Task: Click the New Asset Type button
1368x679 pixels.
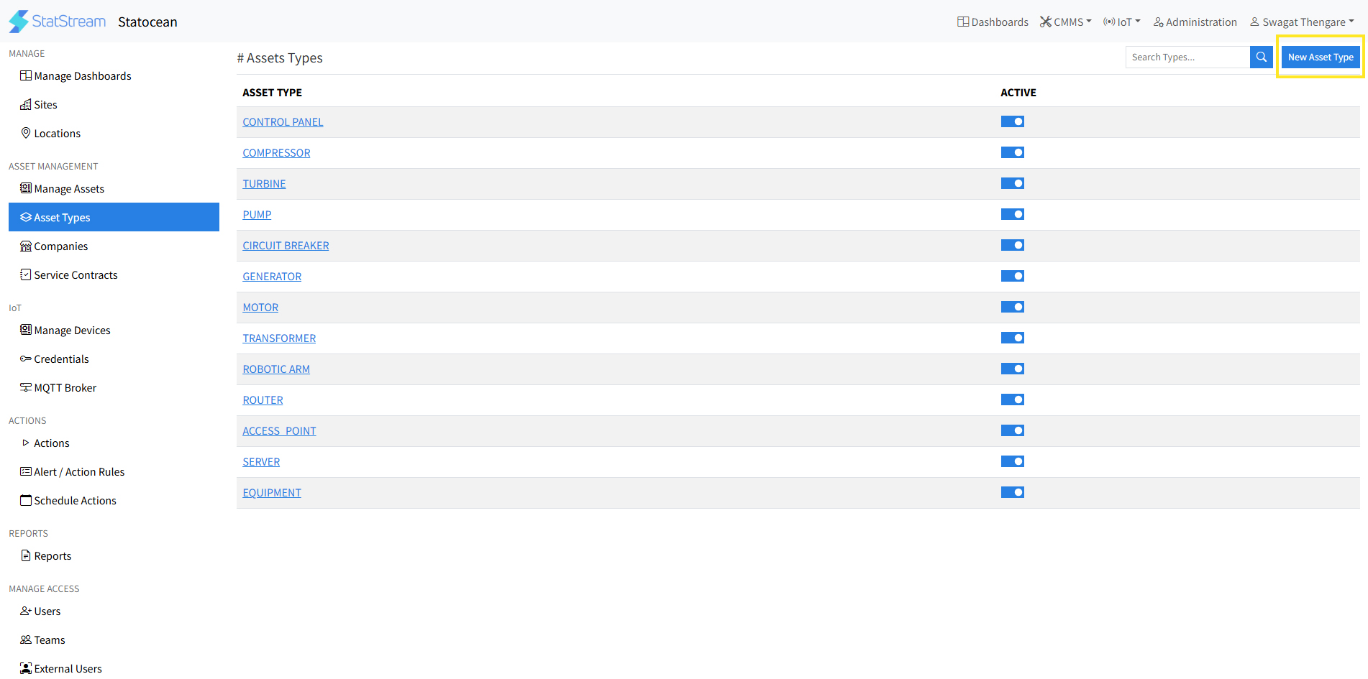Action: tap(1320, 57)
